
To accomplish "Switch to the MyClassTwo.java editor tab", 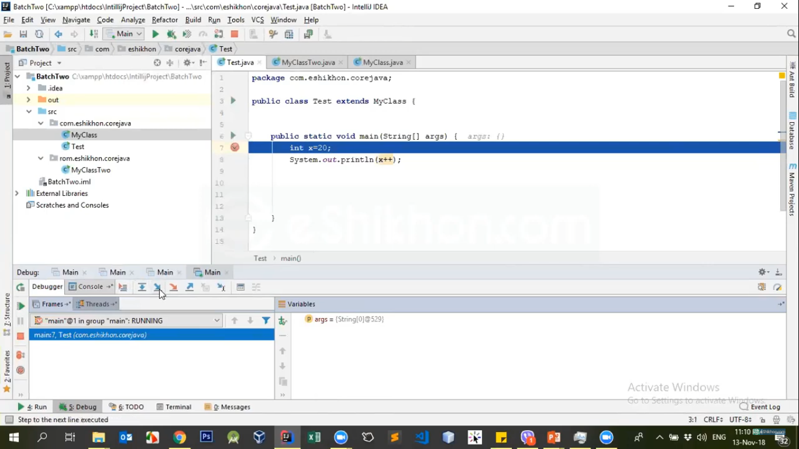I will 308,63.
